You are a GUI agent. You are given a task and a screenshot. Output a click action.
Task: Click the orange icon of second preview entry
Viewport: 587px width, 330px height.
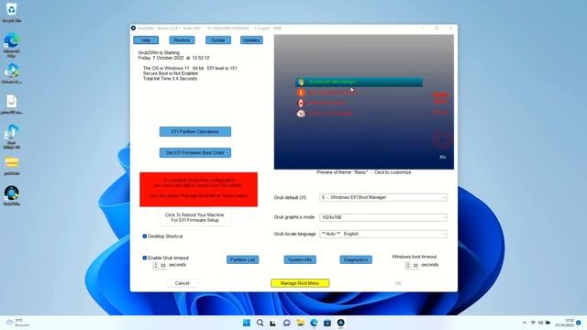pyautogui.click(x=301, y=92)
